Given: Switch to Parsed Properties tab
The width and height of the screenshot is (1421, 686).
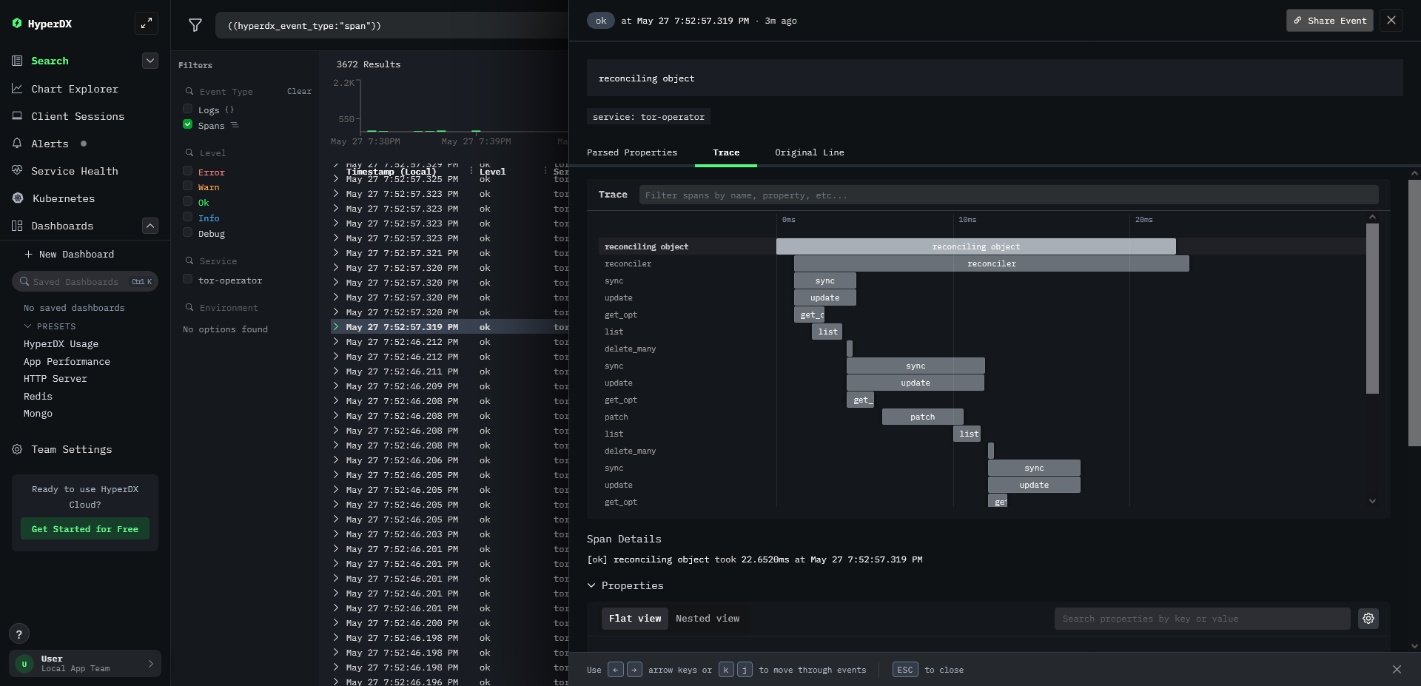Looking at the screenshot, I should click(x=632, y=152).
